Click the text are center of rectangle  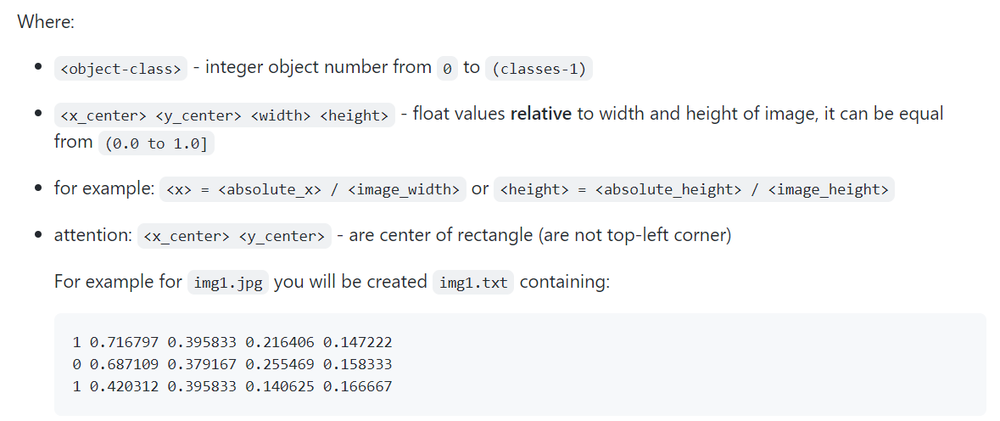click(x=441, y=235)
